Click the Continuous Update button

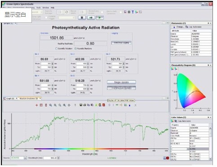(121, 88)
